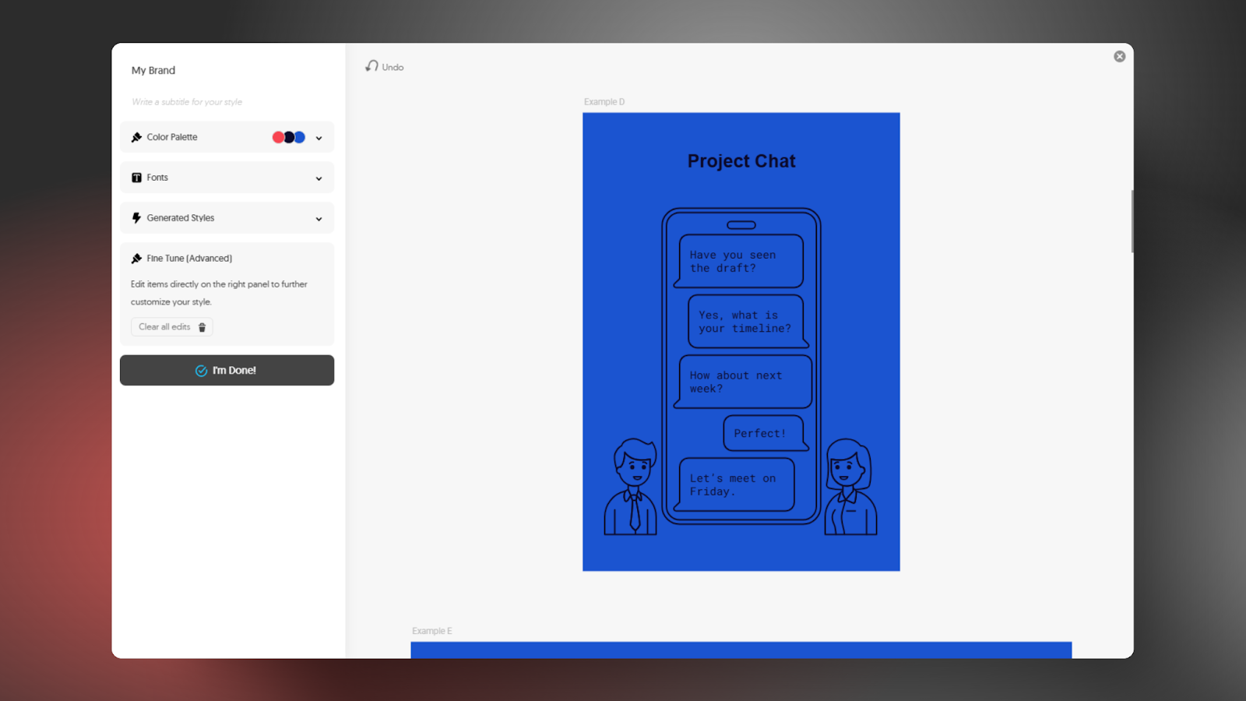
Task: Expand the Fonts section chevron
Action: pyautogui.click(x=319, y=178)
